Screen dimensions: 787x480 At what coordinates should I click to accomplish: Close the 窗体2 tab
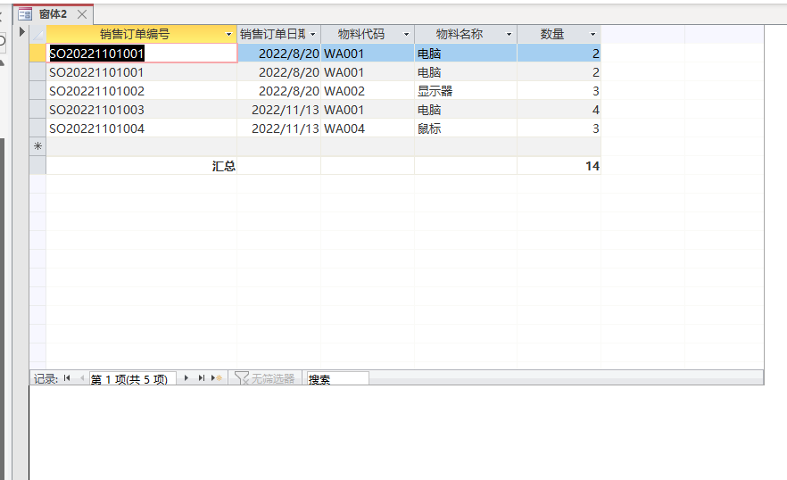(82, 14)
